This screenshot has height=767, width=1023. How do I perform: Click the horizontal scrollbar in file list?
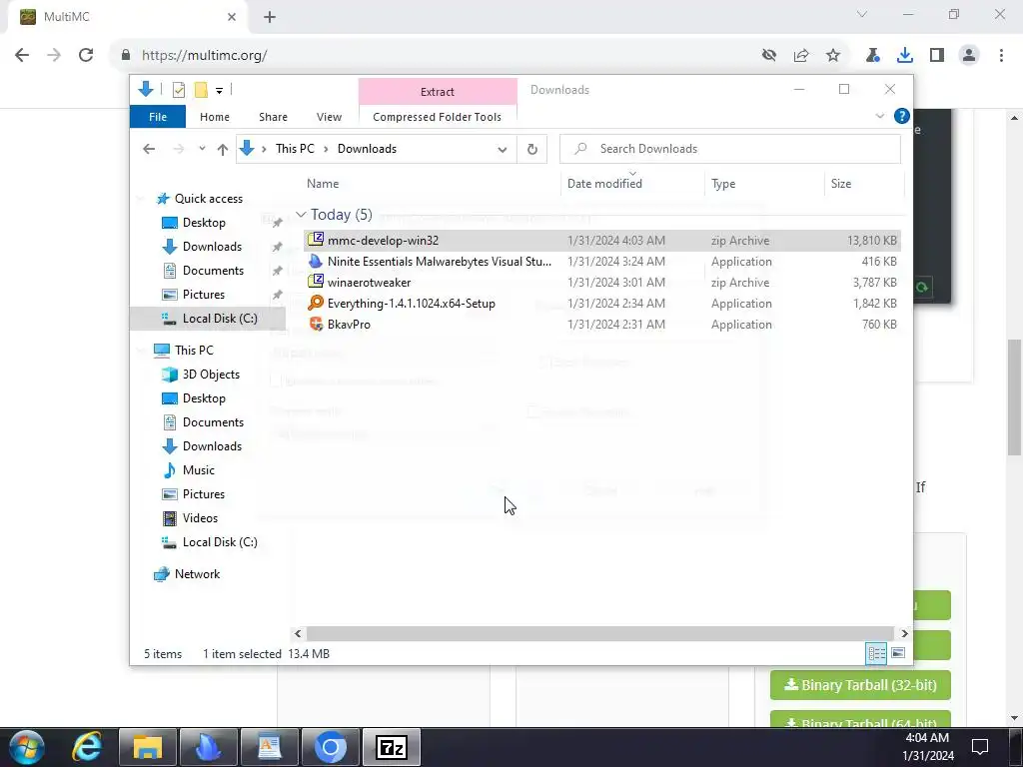599,633
